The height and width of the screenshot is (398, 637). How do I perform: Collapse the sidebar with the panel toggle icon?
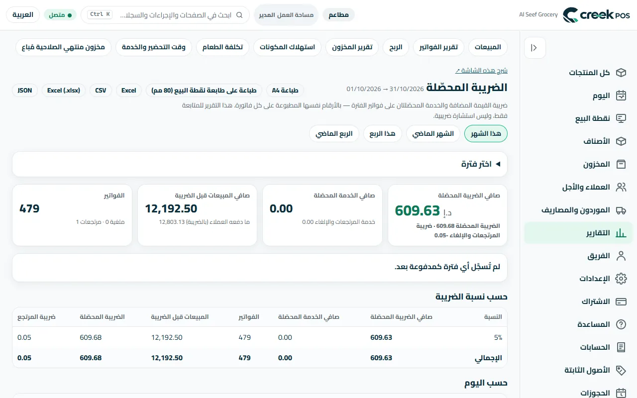click(535, 48)
